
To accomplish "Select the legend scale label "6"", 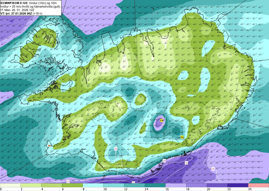I will [x=63, y=189].
